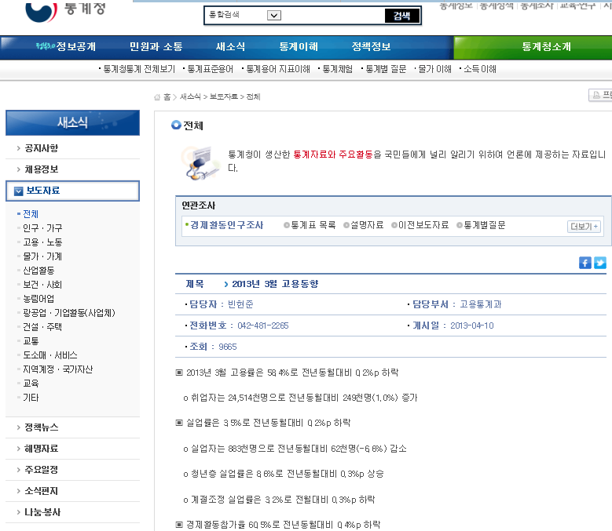Open 통계표 목록 related link
Screen dimensions: 612x531
(x=313, y=225)
